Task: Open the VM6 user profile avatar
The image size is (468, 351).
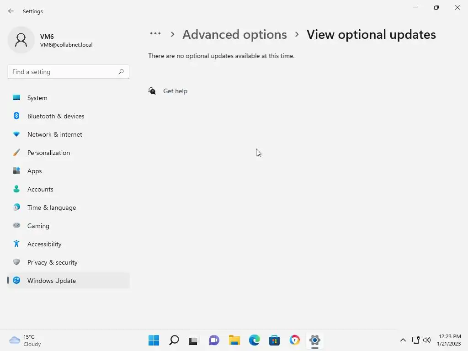Action: tap(21, 40)
